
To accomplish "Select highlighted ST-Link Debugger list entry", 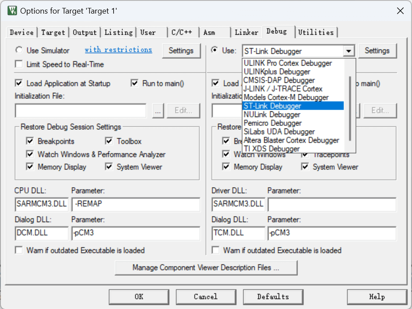I will coord(293,106).
